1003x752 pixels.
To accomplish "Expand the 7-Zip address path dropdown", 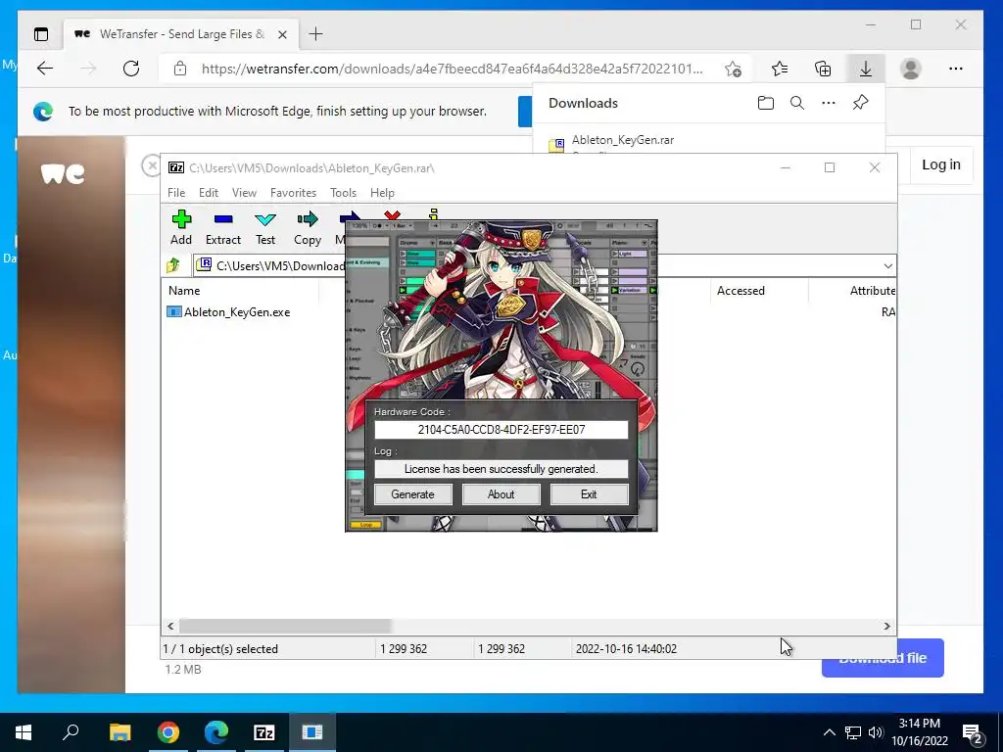I will (x=887, y=265).
